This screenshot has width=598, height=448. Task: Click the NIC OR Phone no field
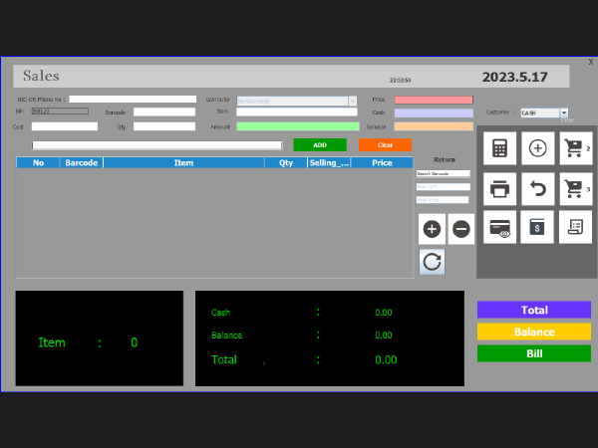(133, 100)
